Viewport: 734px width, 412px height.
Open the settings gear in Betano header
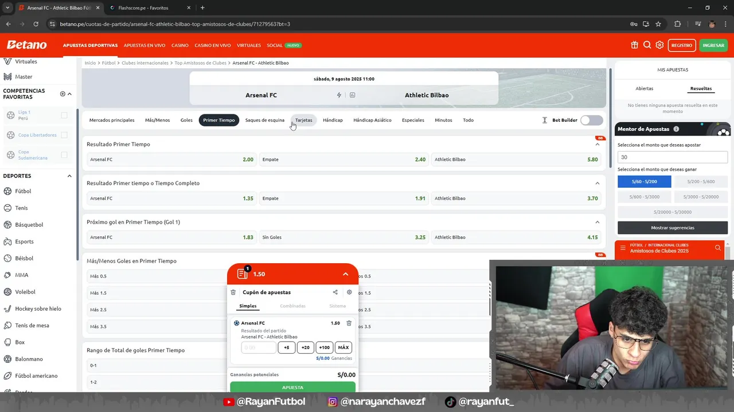(x=659, y=45)
